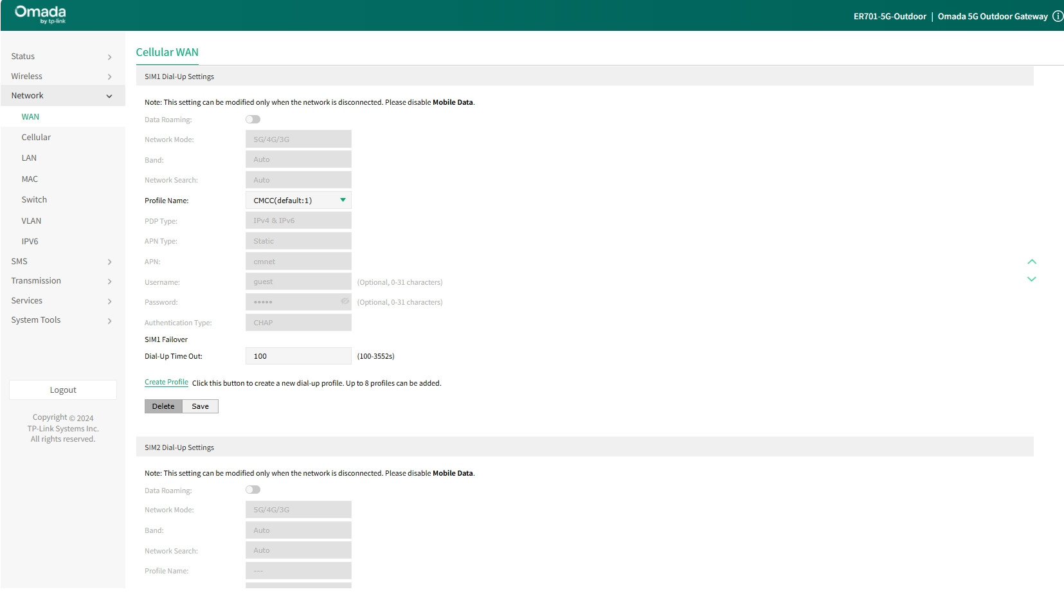
Task: Click the Delete button under SIM1 settings
Action: 163,406
